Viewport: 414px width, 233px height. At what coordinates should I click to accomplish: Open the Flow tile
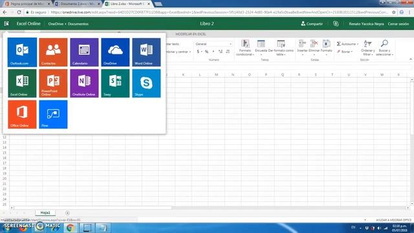click(x=53, y=115)
